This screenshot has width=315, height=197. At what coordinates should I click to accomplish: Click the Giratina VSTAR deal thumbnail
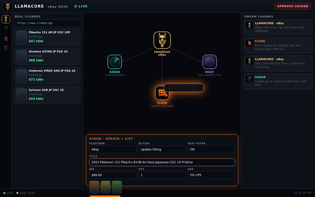point(22,56)
